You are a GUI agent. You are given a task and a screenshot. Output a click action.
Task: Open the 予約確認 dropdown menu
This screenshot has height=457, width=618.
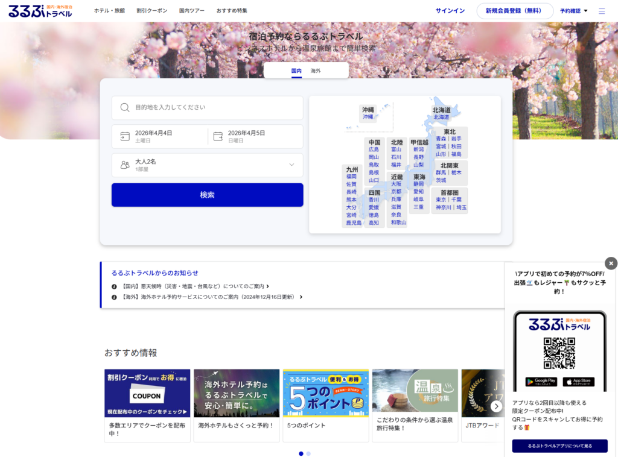[x=573, y=11]
